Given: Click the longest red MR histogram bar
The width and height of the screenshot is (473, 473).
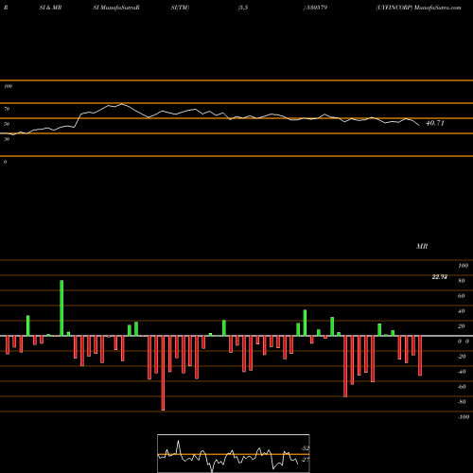Looking at the screenshot, I should [163, 373].
